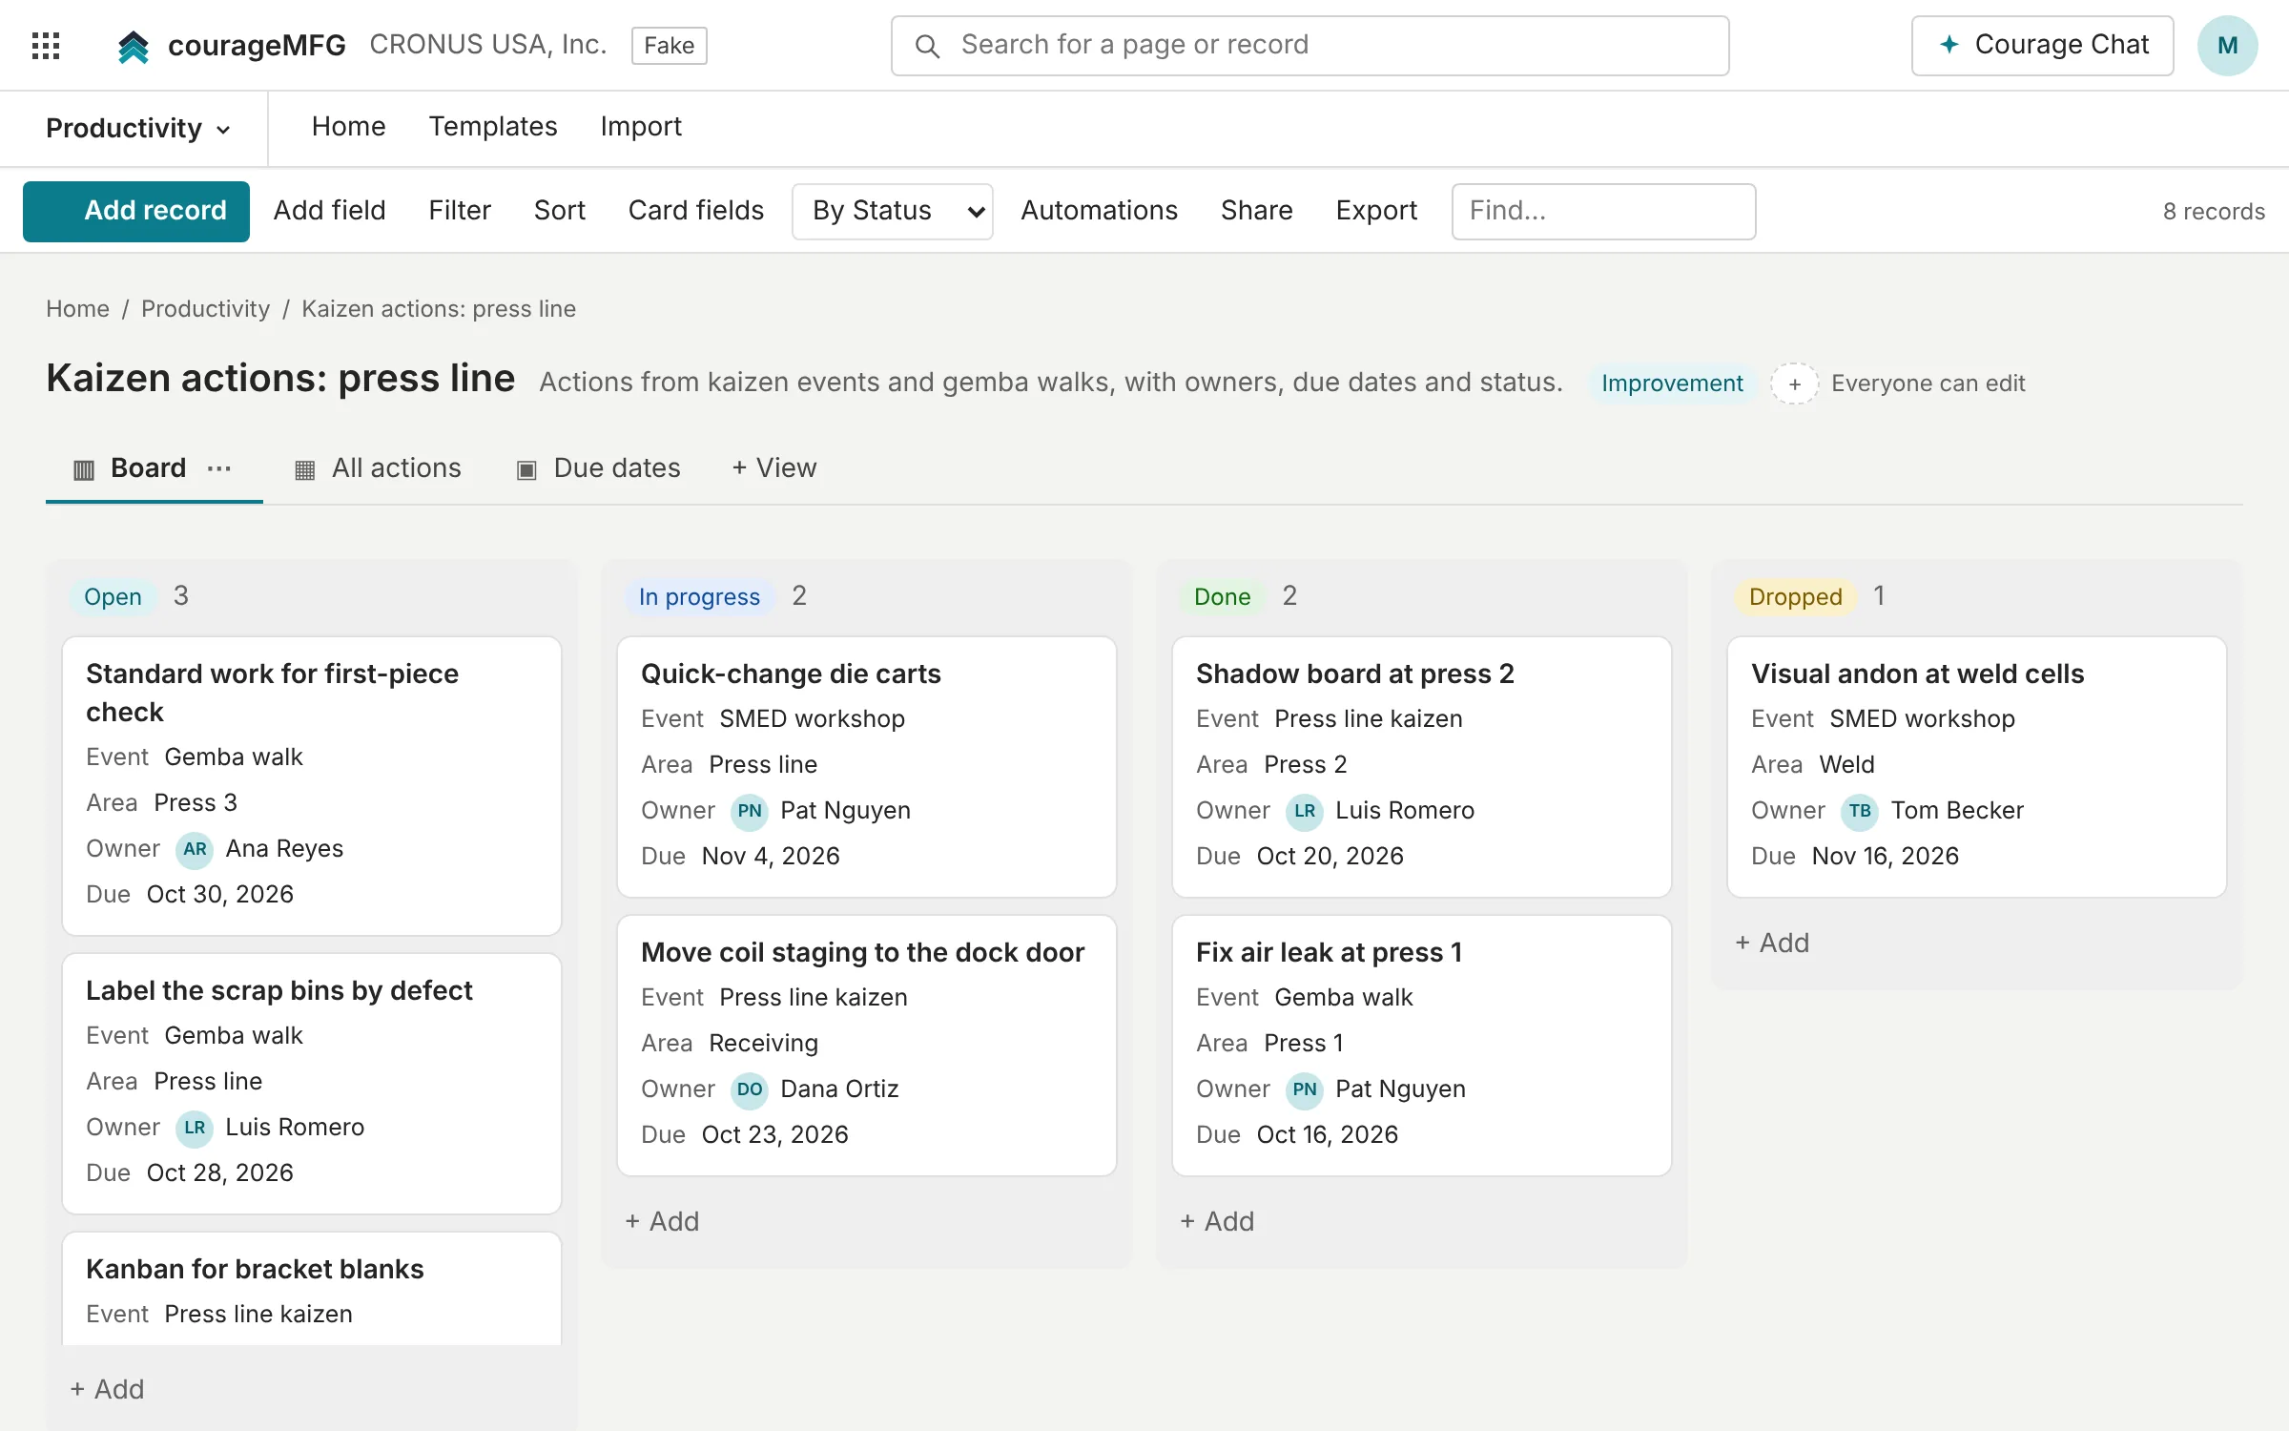The width and height of the screenshot is (2289, 1431).
Task: Add a card in the Done column
Action: pyautogui.click(x=1217, y=1222)
